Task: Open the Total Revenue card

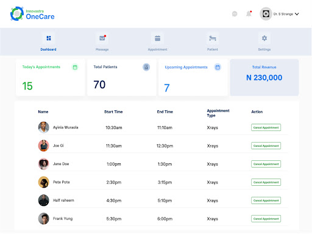Action: point(264,77)
